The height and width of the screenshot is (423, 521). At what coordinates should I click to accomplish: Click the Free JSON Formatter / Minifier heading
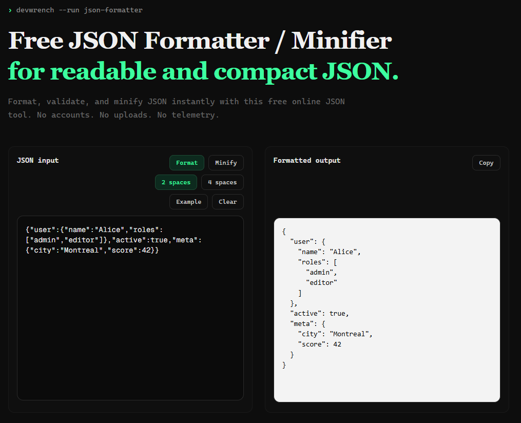click(200, 41)
